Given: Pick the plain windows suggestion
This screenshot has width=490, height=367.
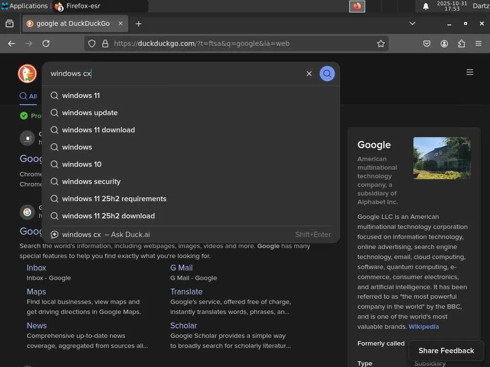Looking at the screenshot, I should (191, 147).
